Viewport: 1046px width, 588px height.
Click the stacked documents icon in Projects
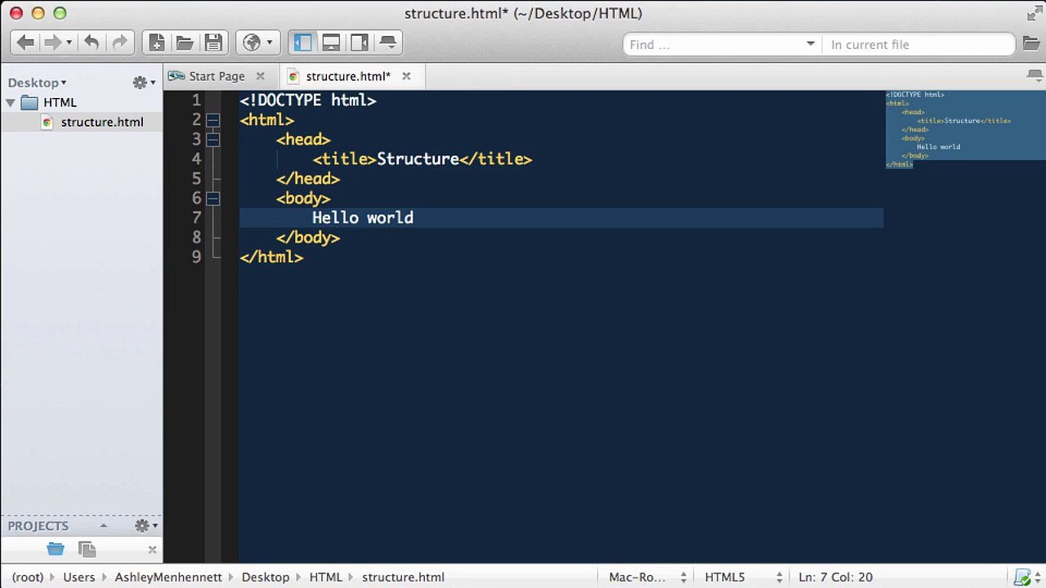87,550
